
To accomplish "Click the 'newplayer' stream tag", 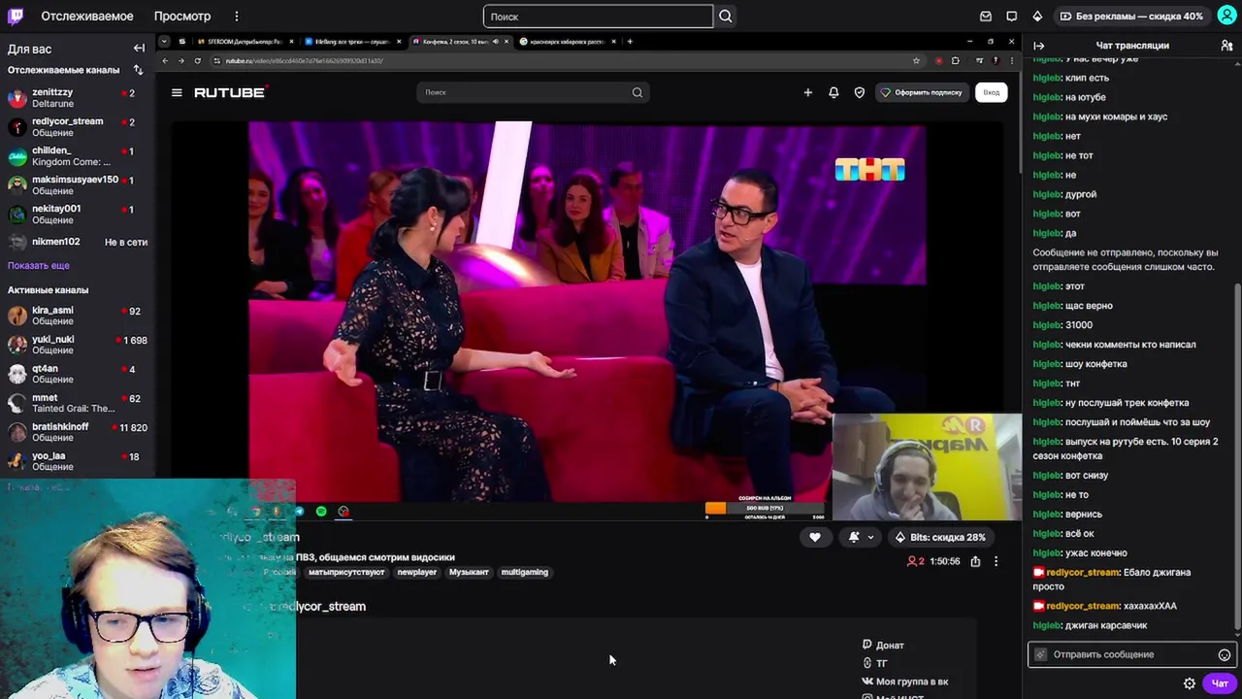I will click(417, 572).
